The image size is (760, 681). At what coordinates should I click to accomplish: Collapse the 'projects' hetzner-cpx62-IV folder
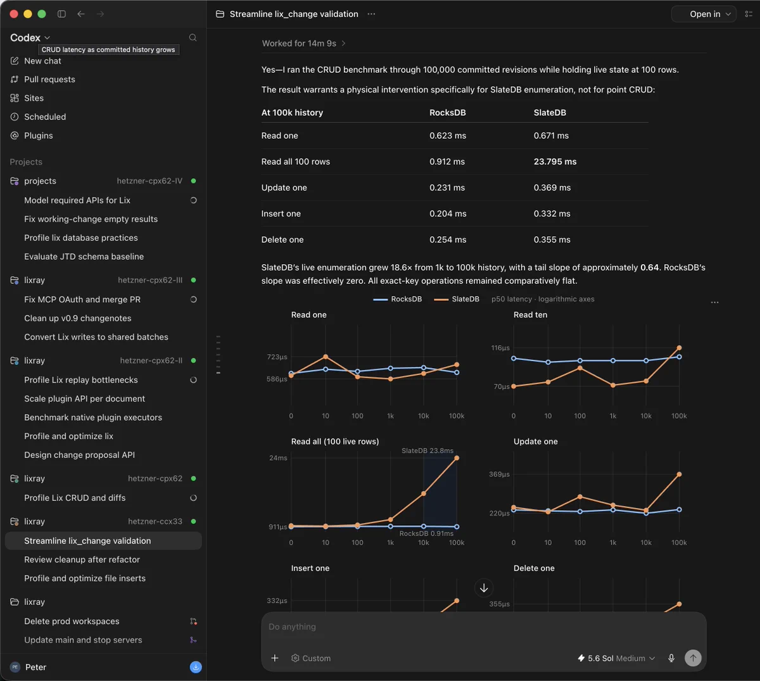[x=103, y=181]
